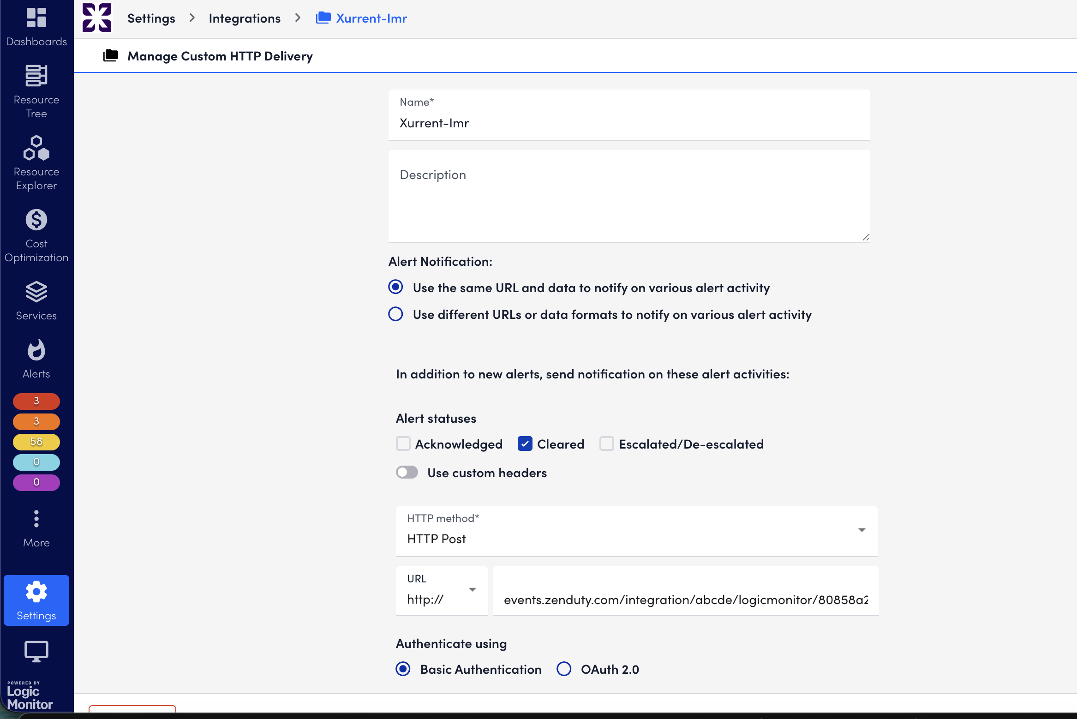1077x719 pixels.
Task: Check the Acknowledged alert status box
Action: click(x=403, y=444)
